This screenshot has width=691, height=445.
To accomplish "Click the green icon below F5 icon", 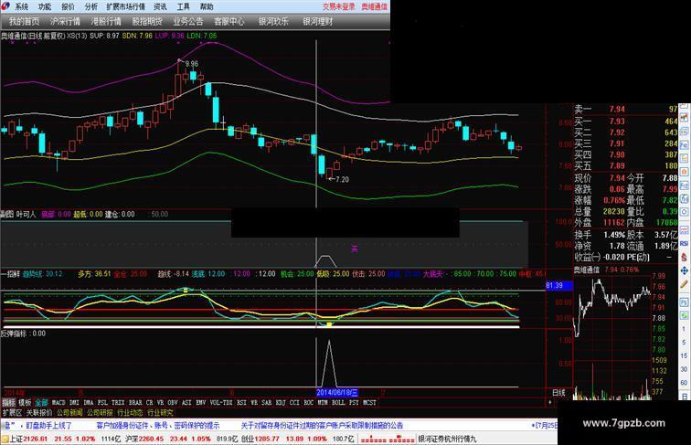I will pos(684,315).
